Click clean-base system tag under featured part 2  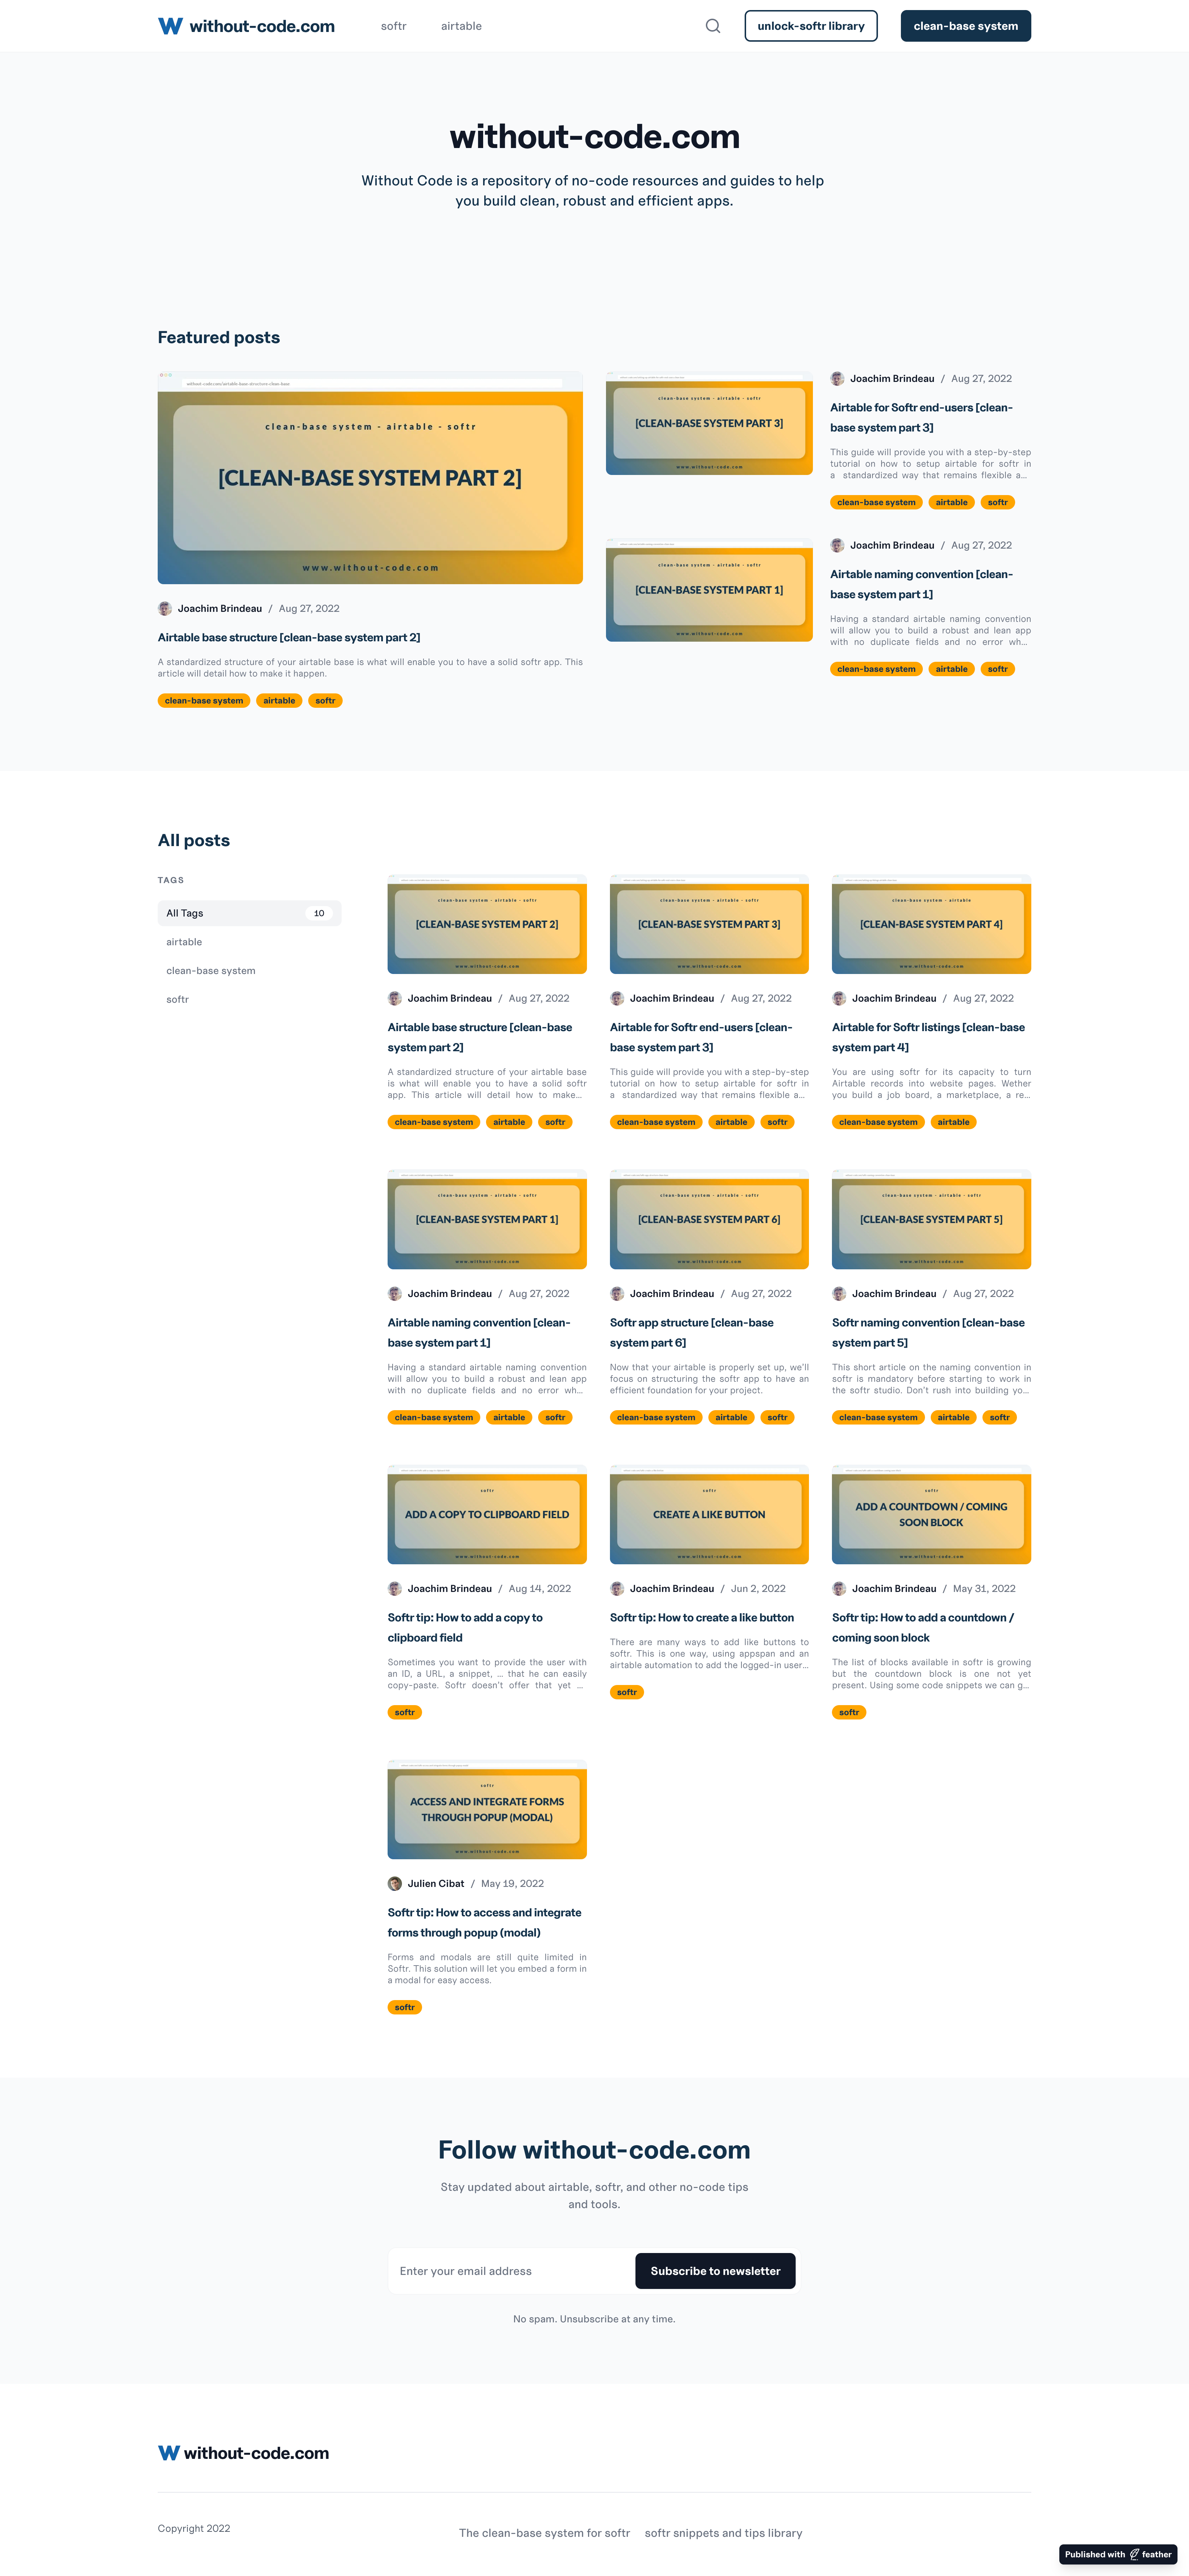coord(204,700)
